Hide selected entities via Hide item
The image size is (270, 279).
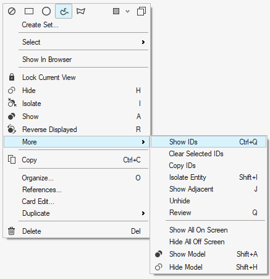76,91
